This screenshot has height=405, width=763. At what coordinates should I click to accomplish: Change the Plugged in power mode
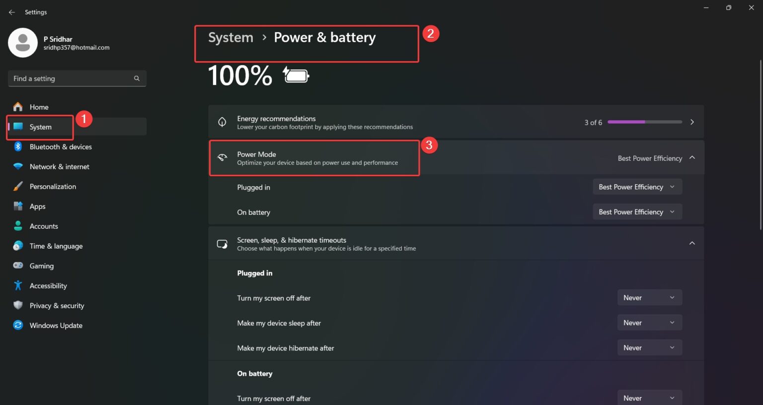[x=636, y=187]
